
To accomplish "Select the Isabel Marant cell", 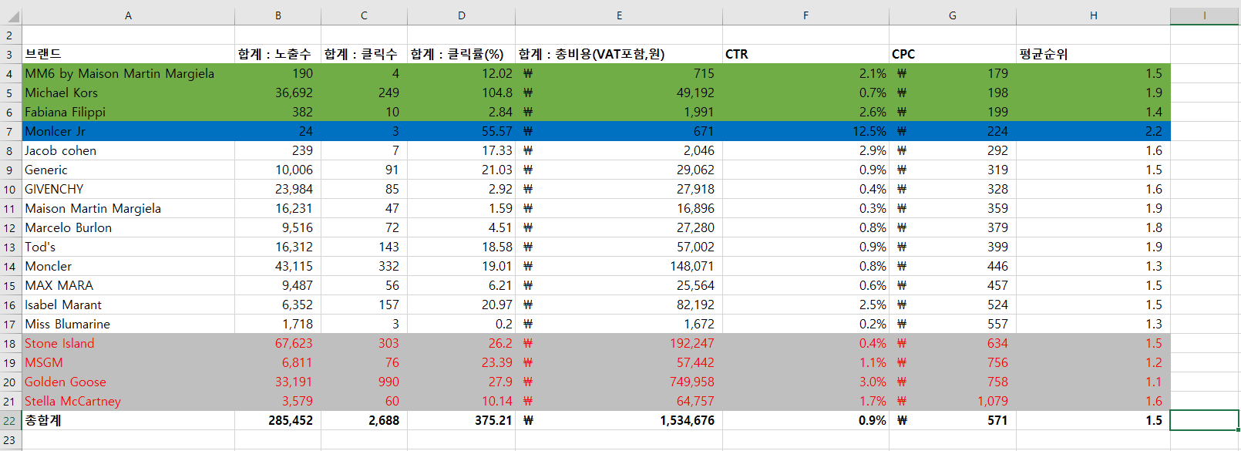I will pos(128,305).
